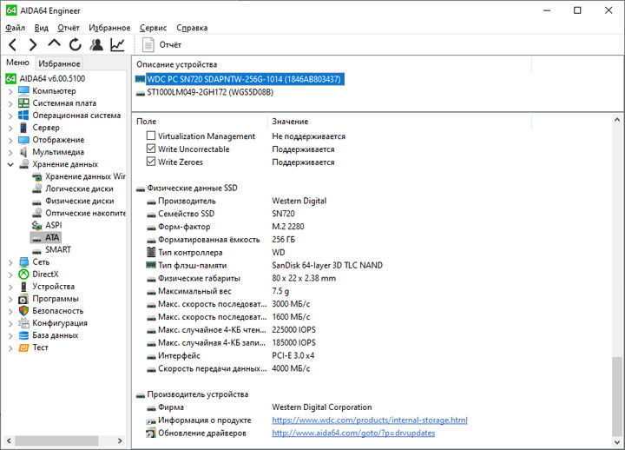The image size is (625, 450).
Task: Click the Мультимедиа speaker icon
Action: 24,152
